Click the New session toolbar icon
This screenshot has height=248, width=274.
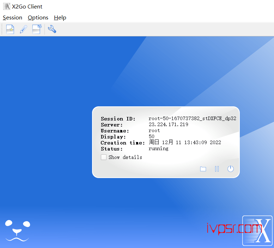(x=10, y=29)
